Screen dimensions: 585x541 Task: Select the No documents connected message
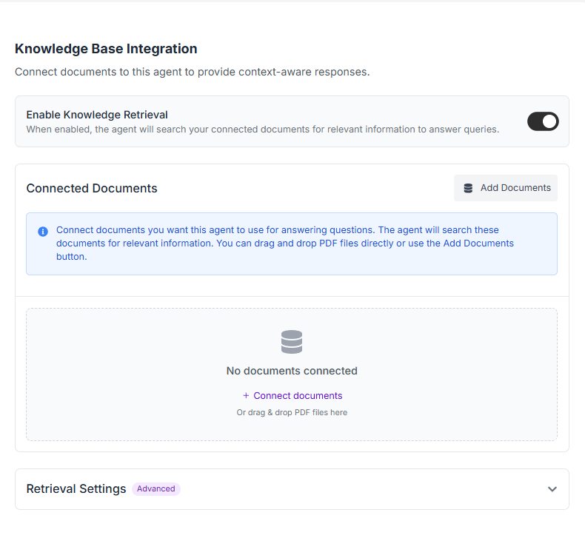[292, 371]
